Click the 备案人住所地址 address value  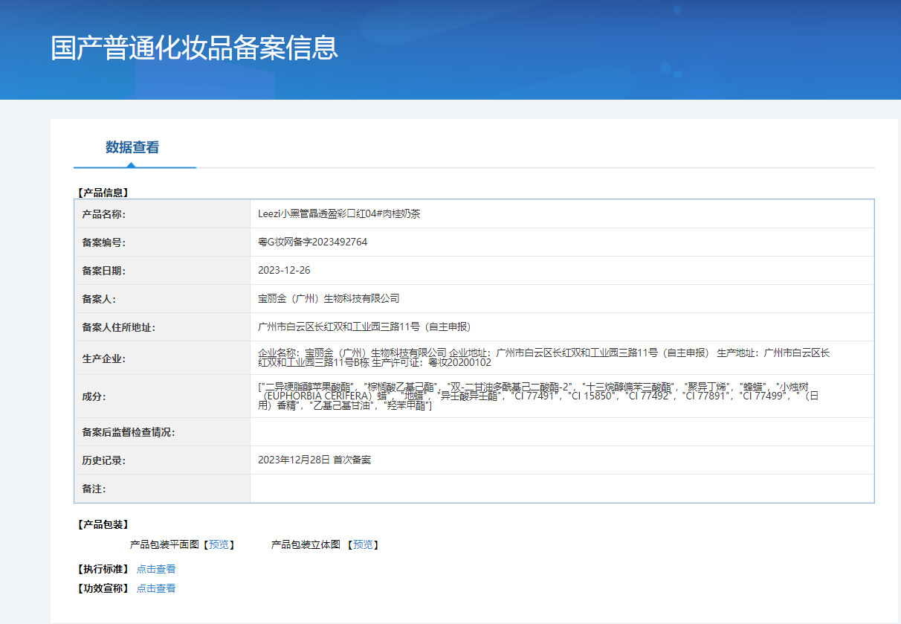(364, 327)
